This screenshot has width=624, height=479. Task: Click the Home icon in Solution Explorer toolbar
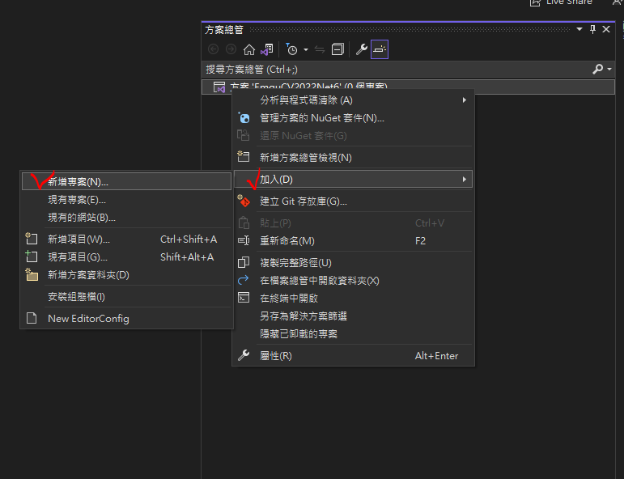tap(249, 49)
